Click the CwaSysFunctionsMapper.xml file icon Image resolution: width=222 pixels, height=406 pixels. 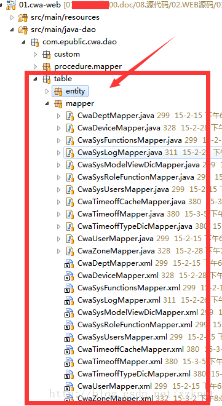point(69,289)
